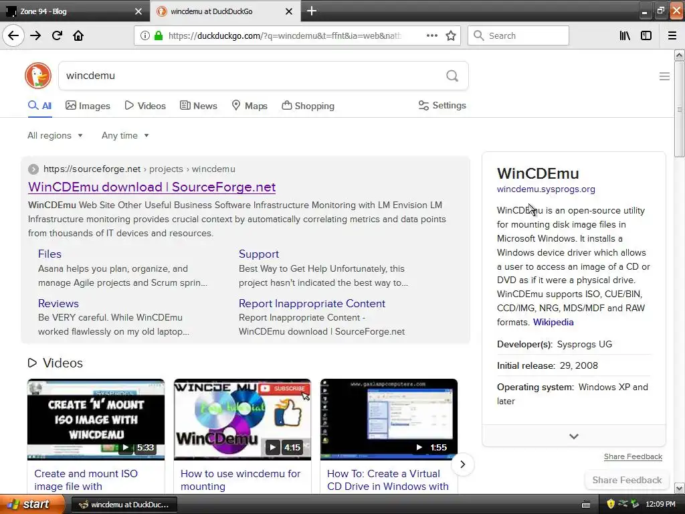The height and width of the screenshot is (514, 685).
Task: Click the grey arrow icon before sourceforge.net URL
Action: (33, 169)
